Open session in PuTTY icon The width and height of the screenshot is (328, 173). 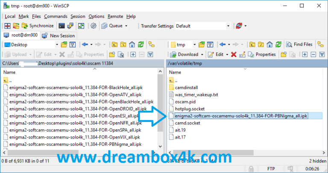pyautogui.click(x=70, y=26)
